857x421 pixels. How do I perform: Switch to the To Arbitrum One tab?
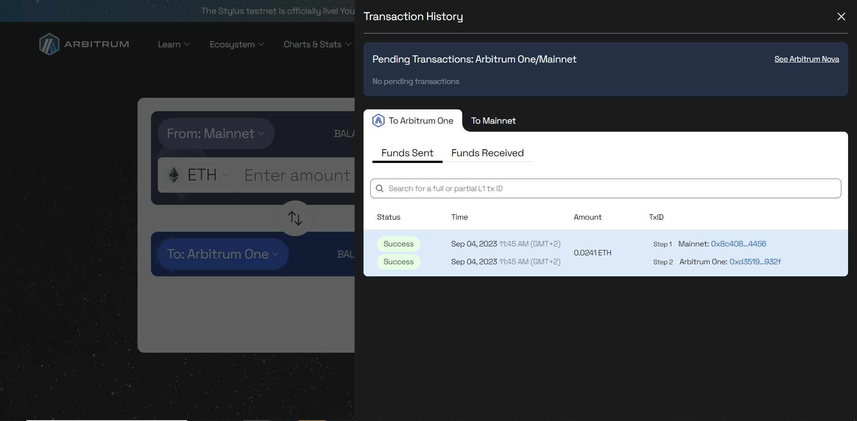point(413,121)
